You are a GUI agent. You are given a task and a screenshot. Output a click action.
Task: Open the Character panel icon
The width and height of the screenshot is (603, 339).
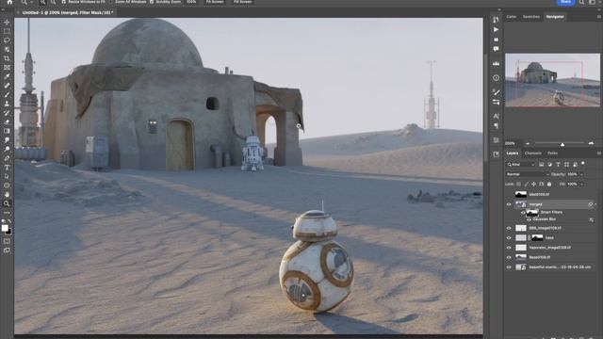(x=497, y=116)
